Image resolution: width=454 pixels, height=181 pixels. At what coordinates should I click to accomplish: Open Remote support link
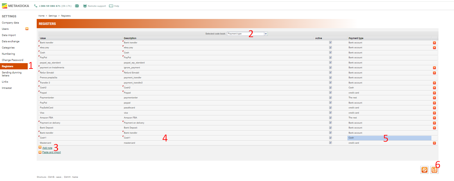click(x=97, y=6)
